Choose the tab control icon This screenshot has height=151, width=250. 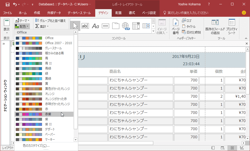point(116,26)
